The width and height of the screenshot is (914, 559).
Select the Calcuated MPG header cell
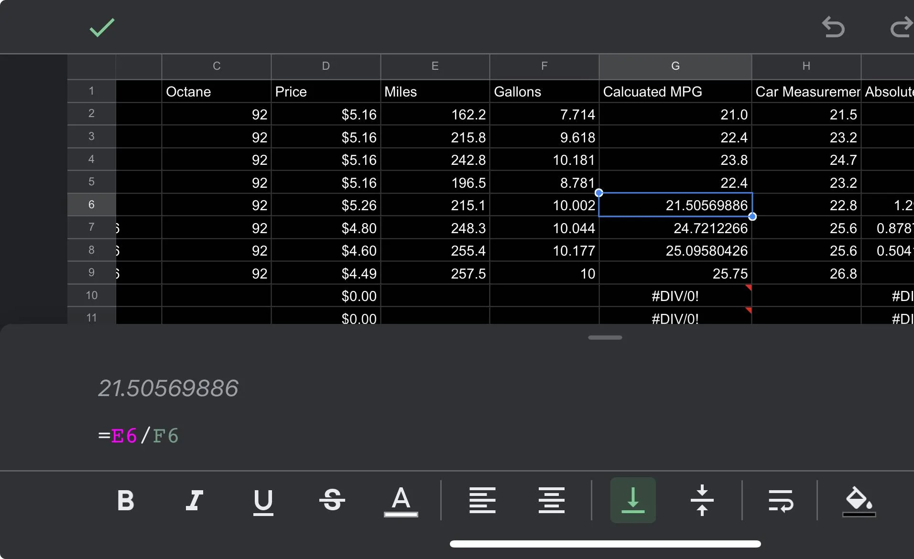pos(675,92)
